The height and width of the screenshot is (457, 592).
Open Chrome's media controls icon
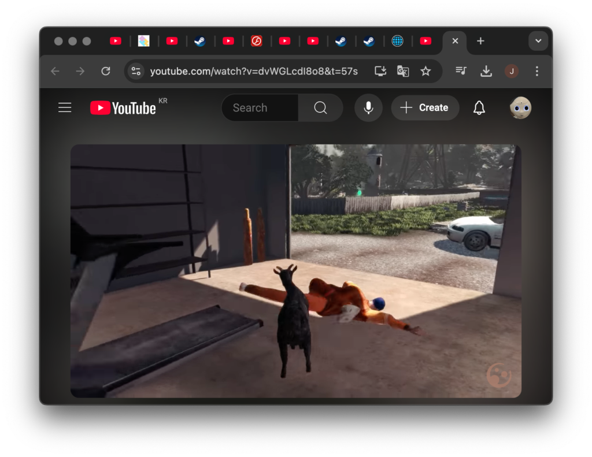[461, 71]
